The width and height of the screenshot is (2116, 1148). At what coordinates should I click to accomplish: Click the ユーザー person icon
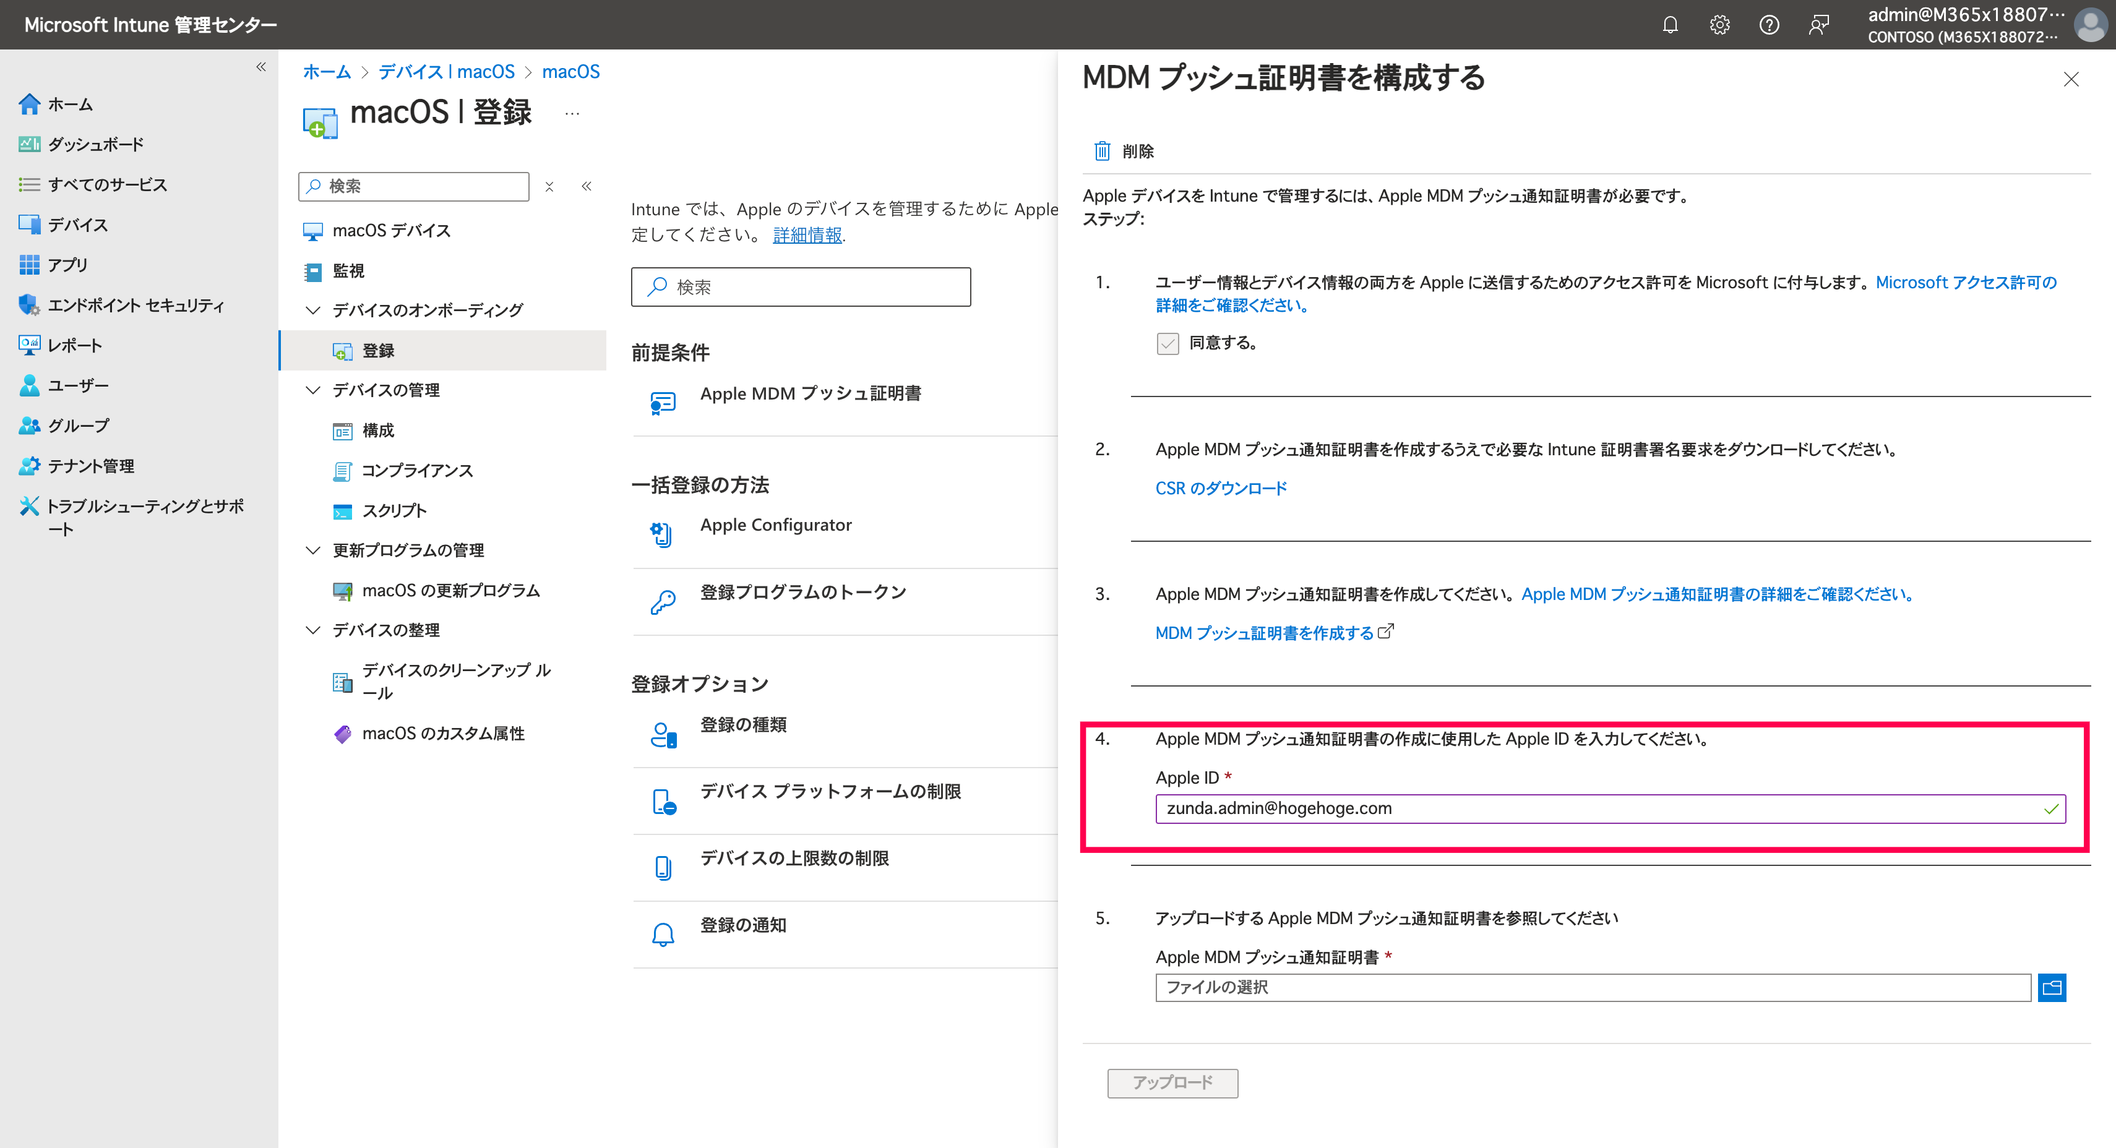30,385
